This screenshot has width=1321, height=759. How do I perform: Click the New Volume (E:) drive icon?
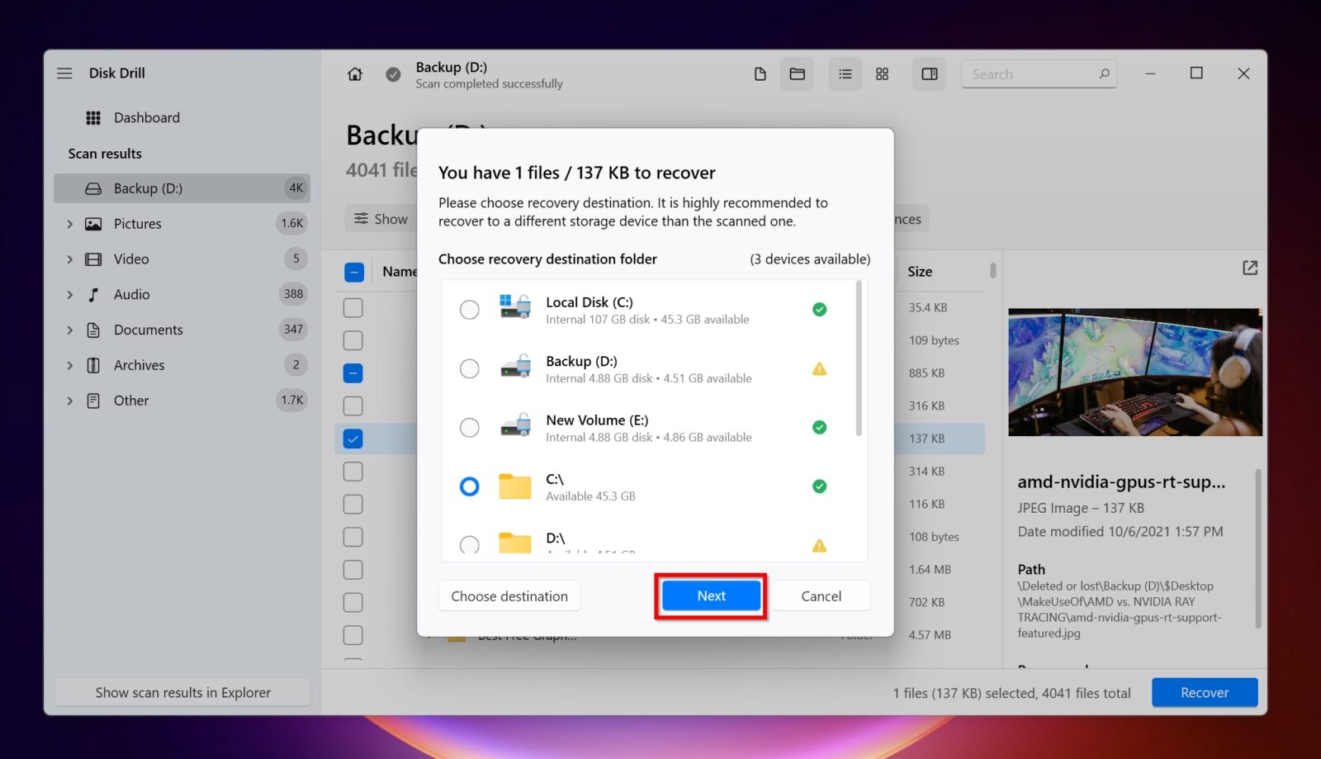click(x=515, y=425)
